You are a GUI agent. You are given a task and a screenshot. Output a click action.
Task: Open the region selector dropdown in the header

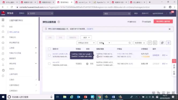[x=40, y=13]
